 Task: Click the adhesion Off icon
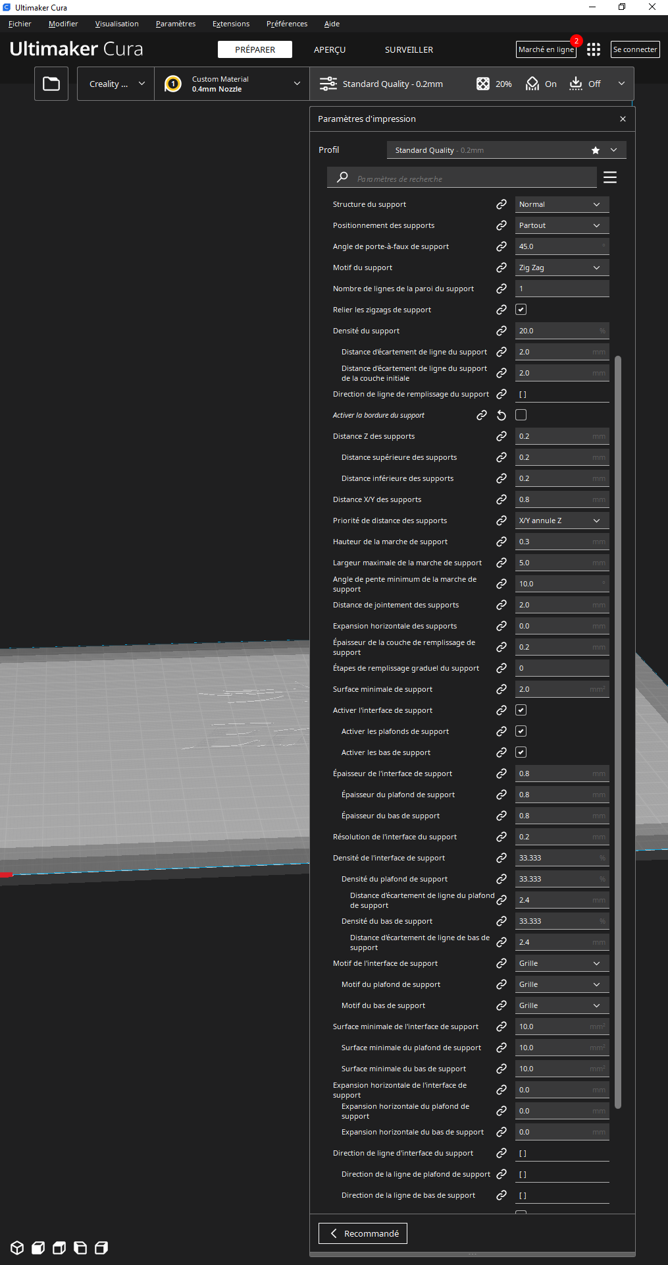[576, 84]
